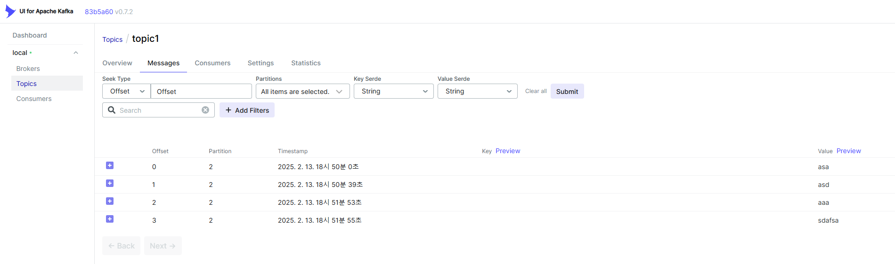The width and height of the screenshot is (895, 264).
Task: Clear the search field with x icon
Action: (x=205, y=110)
